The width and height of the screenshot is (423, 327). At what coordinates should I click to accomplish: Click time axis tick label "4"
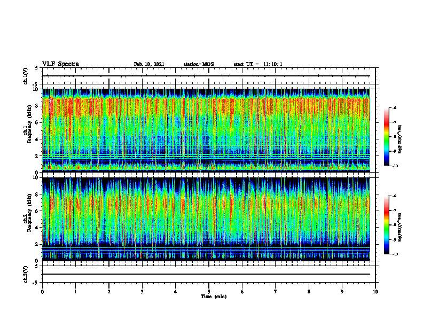click(x=176, y=292)
